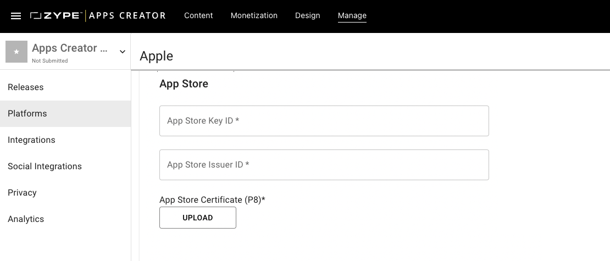Open Analytics in sidebar

(65, 219)
